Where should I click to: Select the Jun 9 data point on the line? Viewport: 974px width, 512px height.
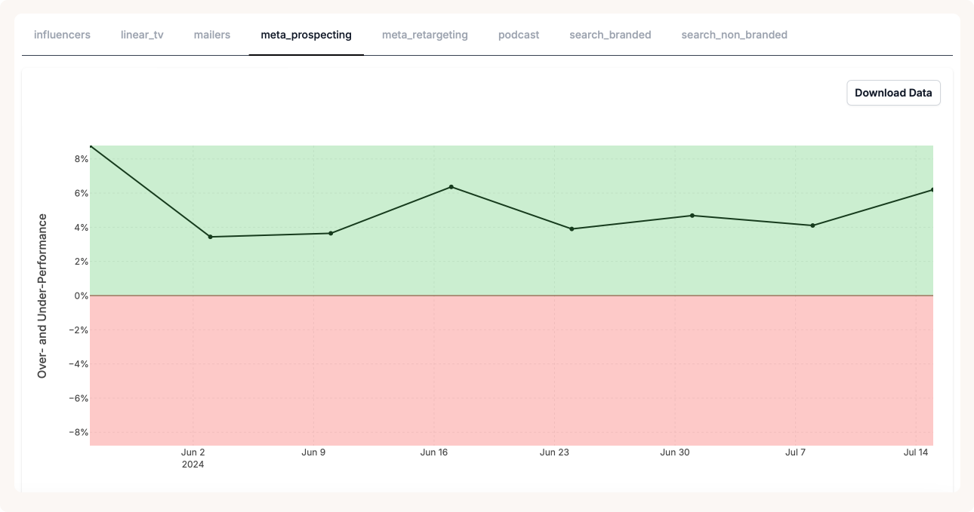click(331, 233)
